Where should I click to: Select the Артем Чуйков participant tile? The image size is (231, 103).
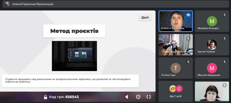pyautogui.click(x=212, y=45)
